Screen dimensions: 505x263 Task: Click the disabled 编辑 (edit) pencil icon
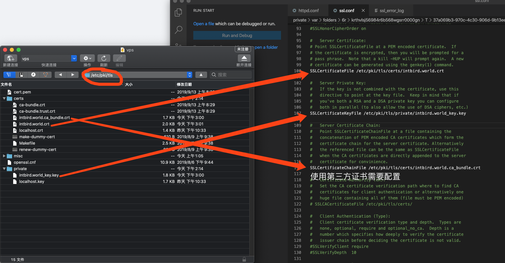coord(119,59)
